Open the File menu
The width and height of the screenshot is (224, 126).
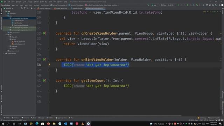(5, 2)
